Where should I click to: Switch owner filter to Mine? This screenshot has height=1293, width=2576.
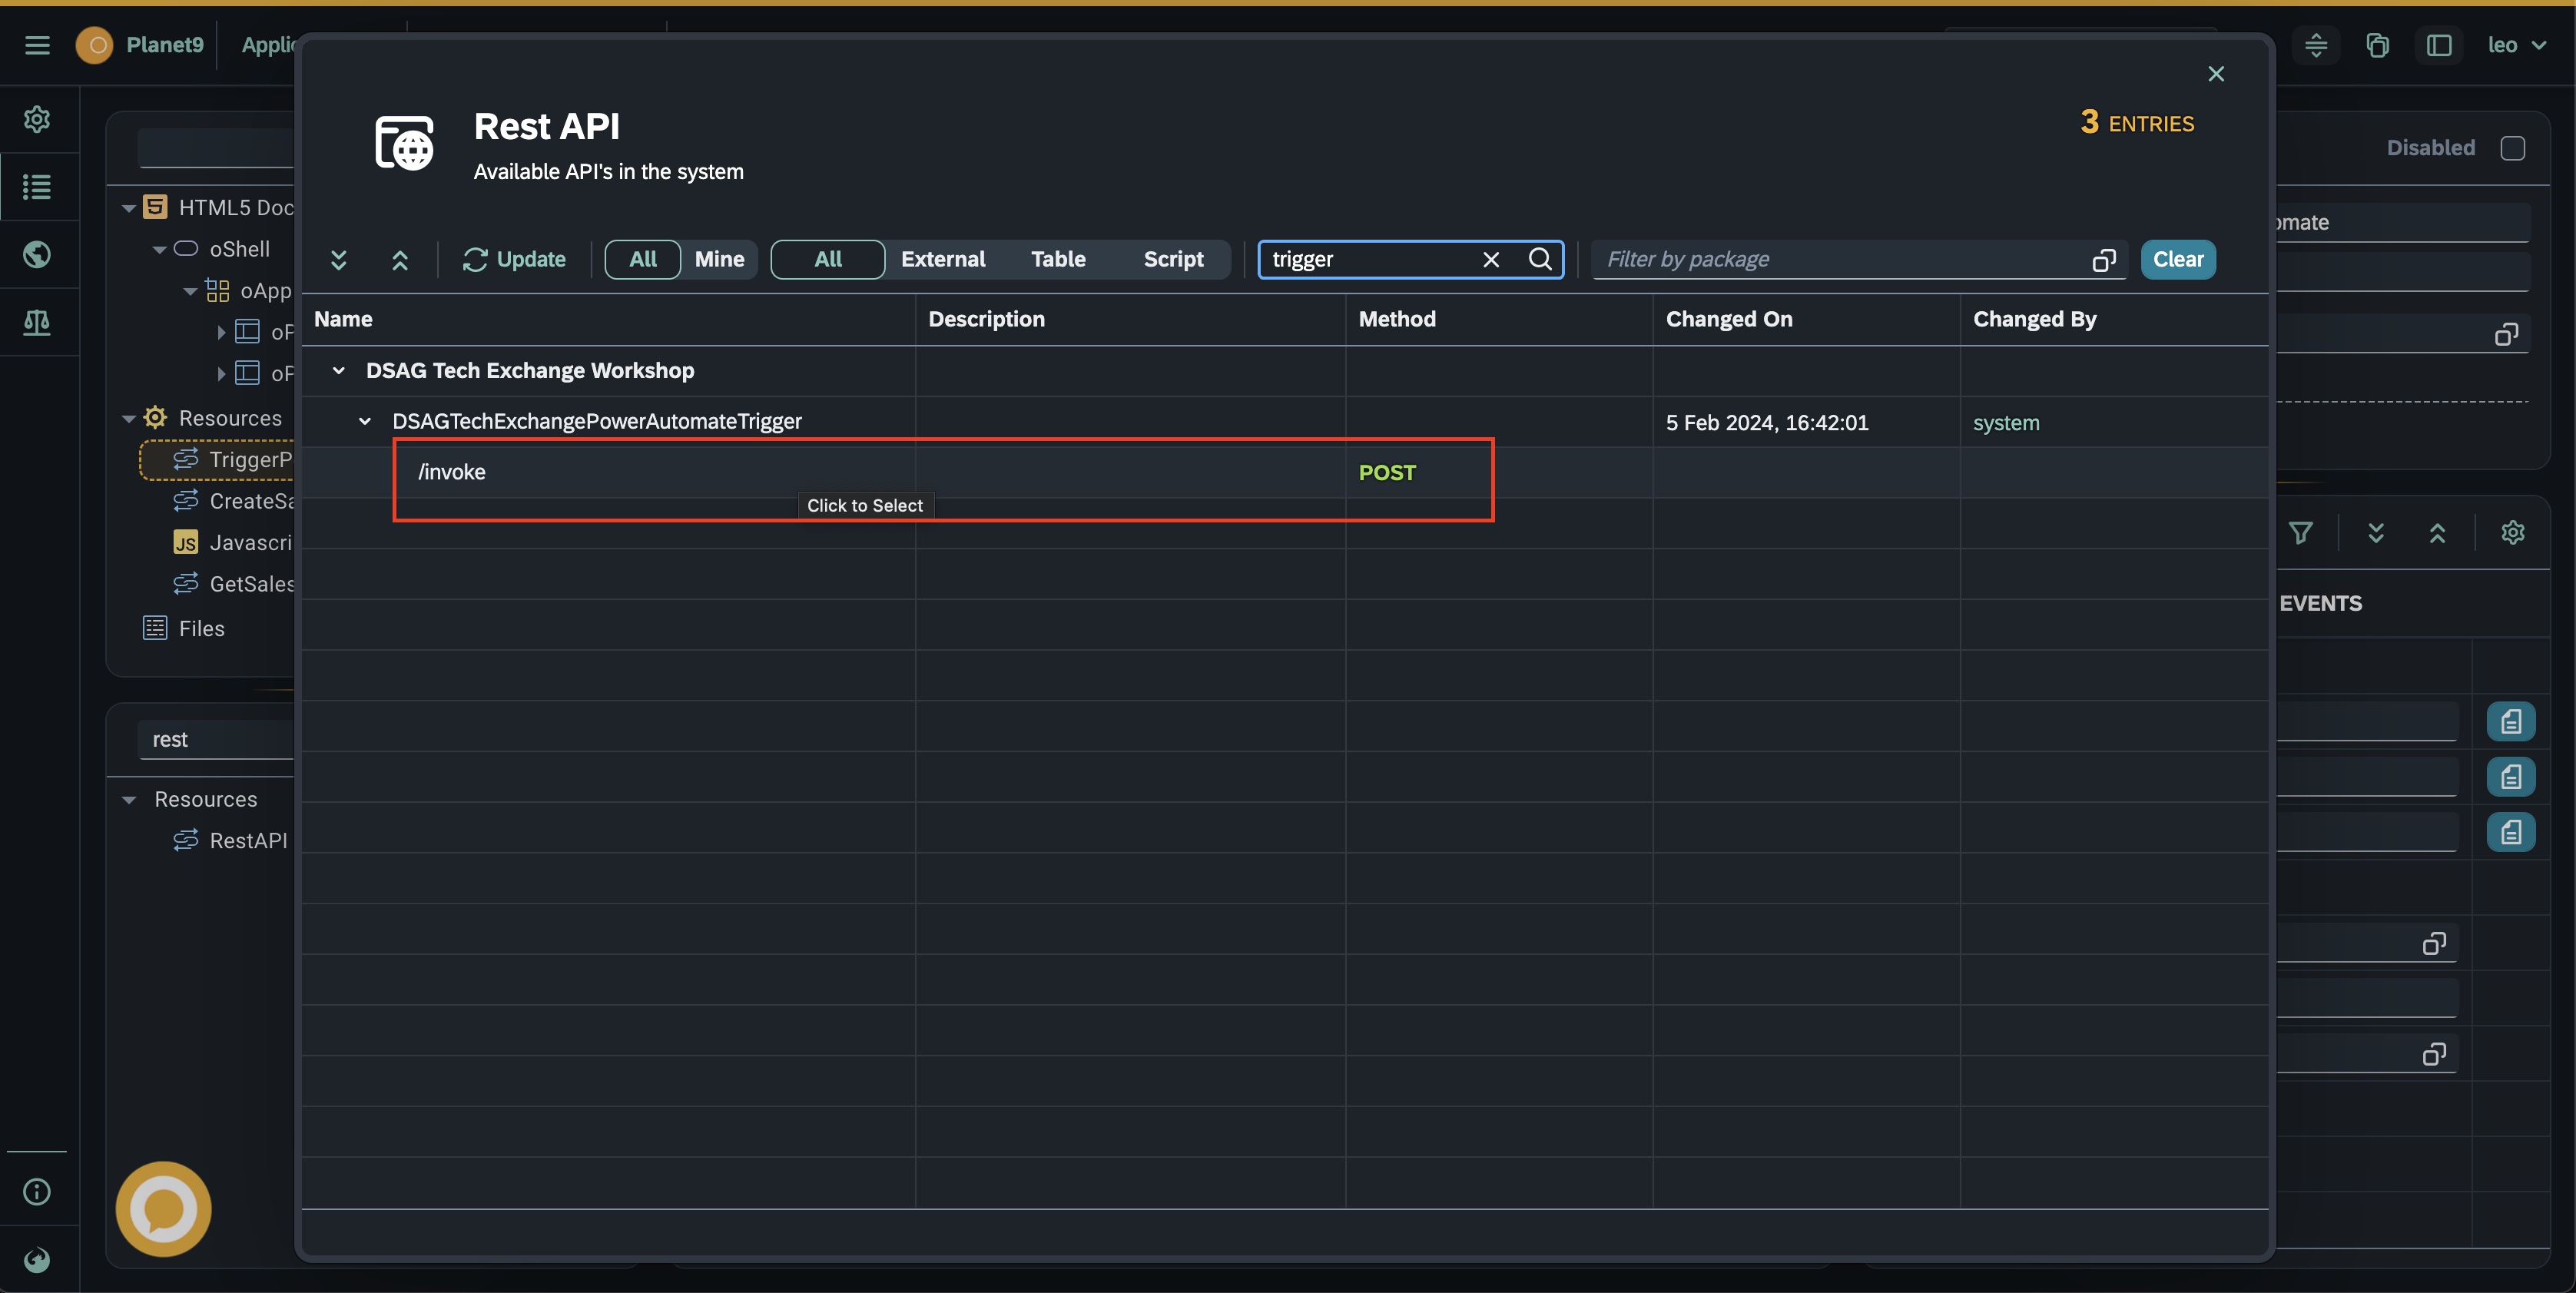click(719, 260)
